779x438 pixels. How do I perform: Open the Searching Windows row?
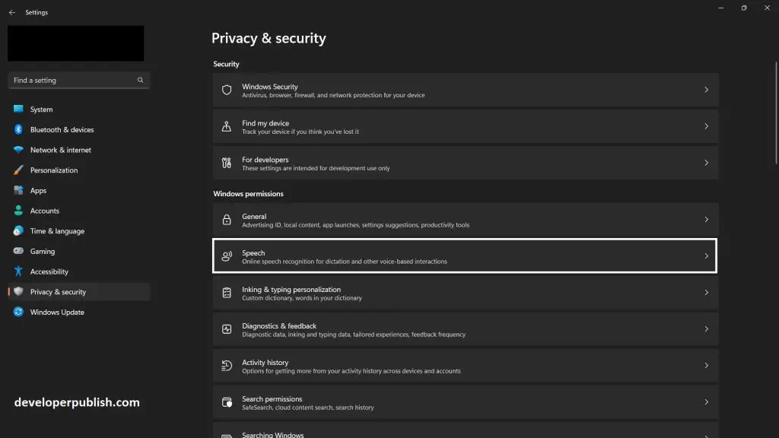[x=466, y=430]
